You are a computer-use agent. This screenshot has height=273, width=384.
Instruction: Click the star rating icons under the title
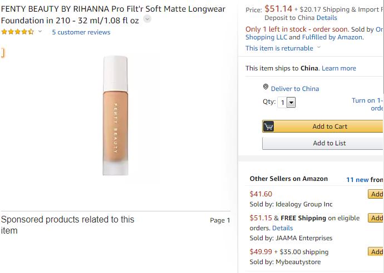pyautogui.click(x=17, y=32)
